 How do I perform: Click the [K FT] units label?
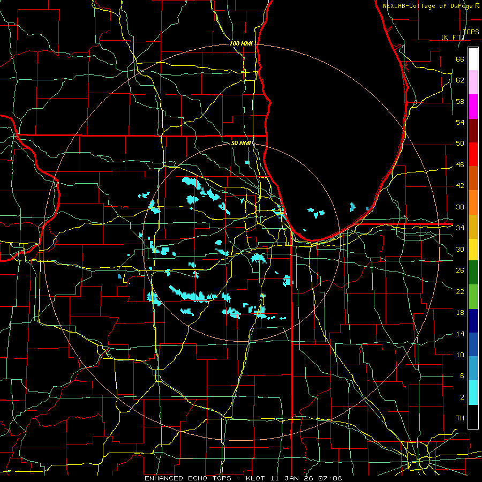pos(453,37)
